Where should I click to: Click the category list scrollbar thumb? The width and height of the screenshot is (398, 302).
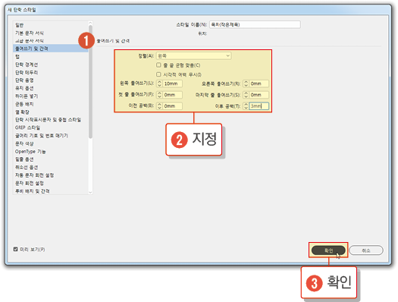tap(90, 82)
